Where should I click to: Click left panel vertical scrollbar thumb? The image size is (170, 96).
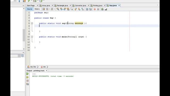pyautogui.click(x=24, y=35)
